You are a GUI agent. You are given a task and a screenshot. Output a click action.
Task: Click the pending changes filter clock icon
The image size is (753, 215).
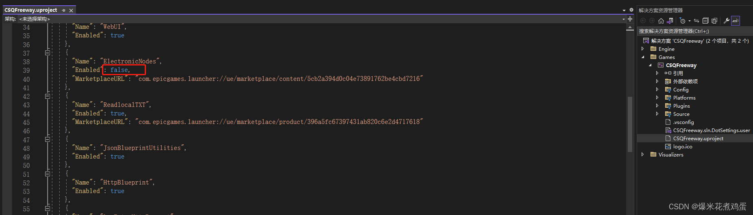[x=683, y=21]
